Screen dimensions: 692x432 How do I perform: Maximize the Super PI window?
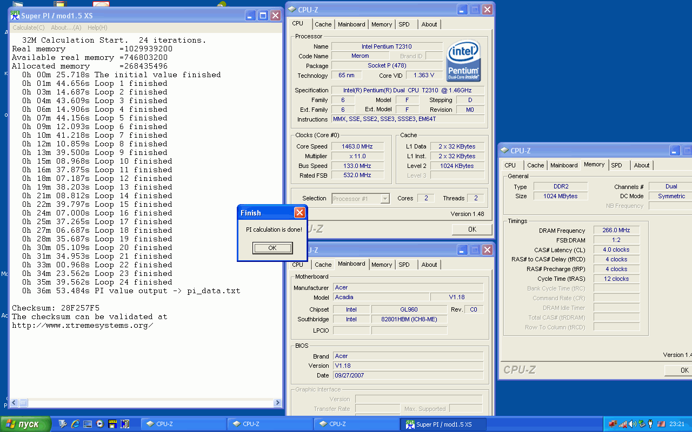pos(263,16)
